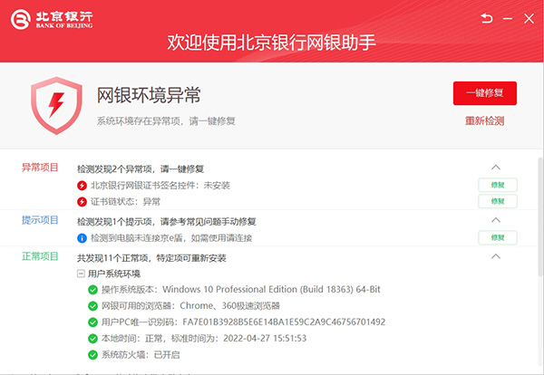The height and width of the screenshot is (375, 544).
Task: Click the 一键修复 one-click repair button
Action: tap(485, 93)
